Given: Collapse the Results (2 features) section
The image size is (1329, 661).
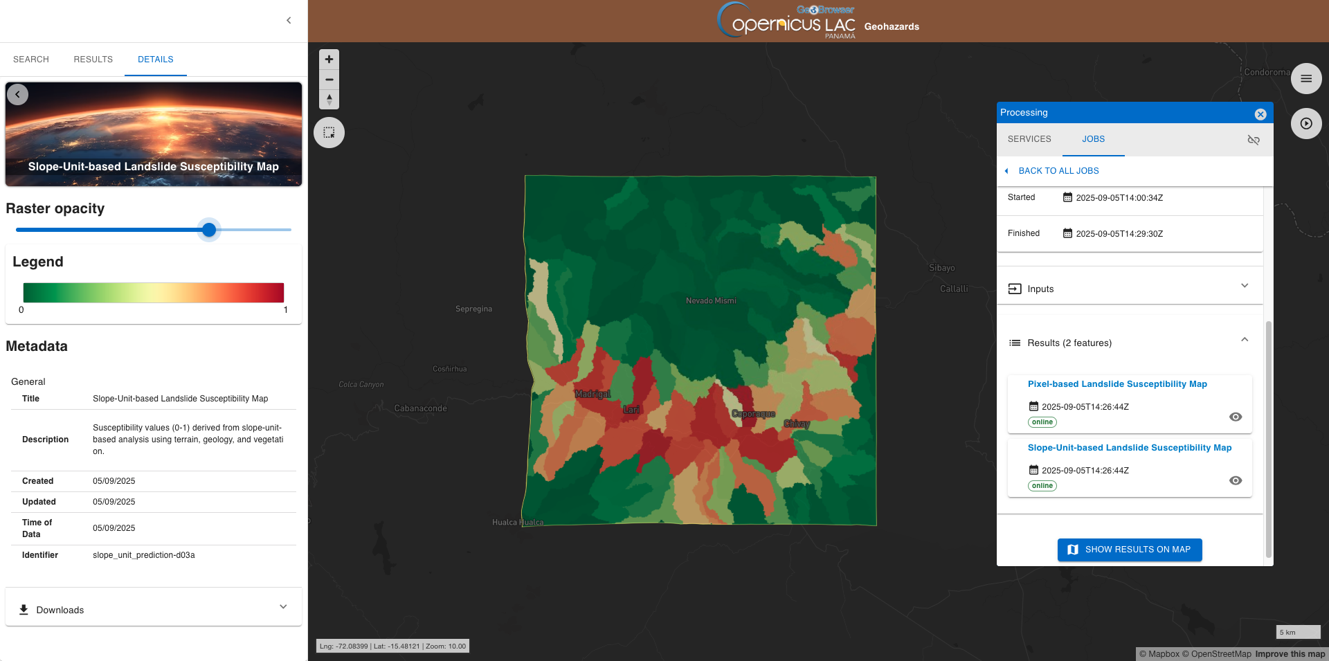Looking at the screenshot, I should point(1244,340).
